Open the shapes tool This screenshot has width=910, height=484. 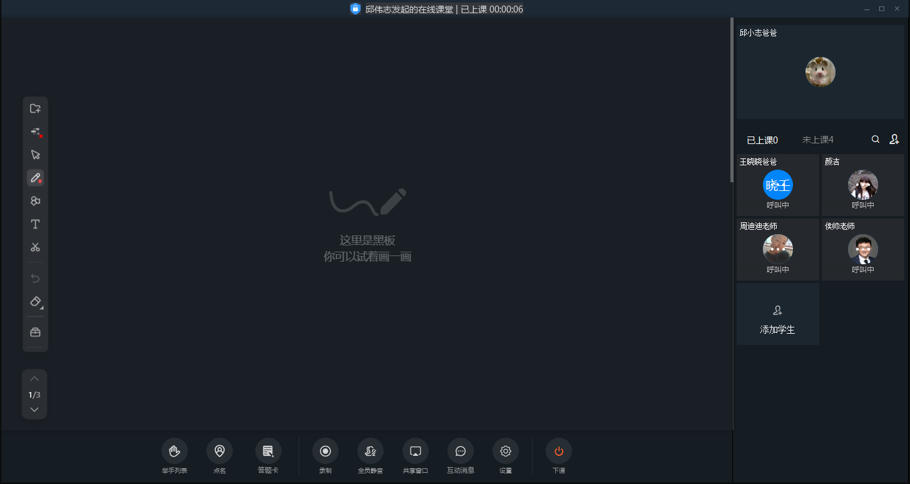[x=35, y=201]
